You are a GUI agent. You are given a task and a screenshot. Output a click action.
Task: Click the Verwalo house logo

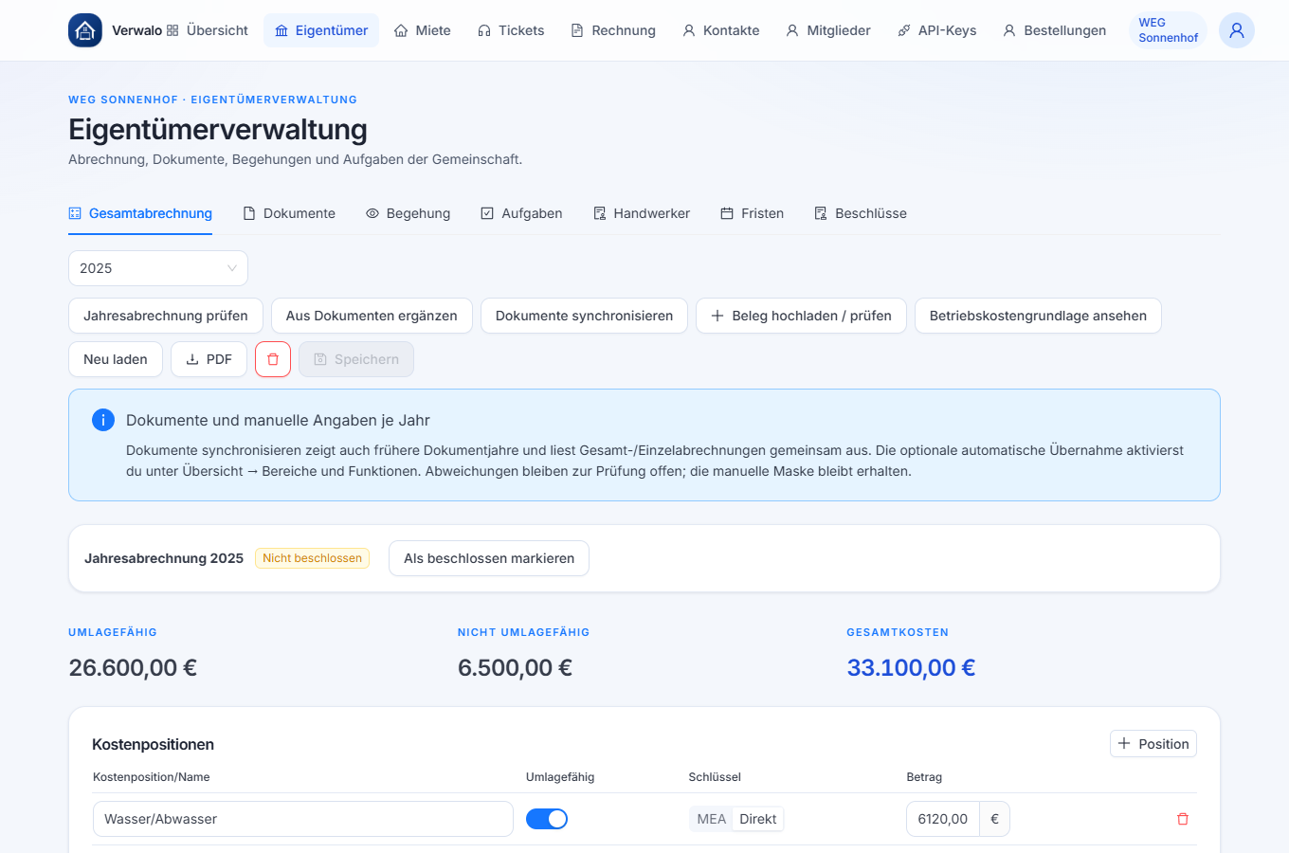click(85, 30)
